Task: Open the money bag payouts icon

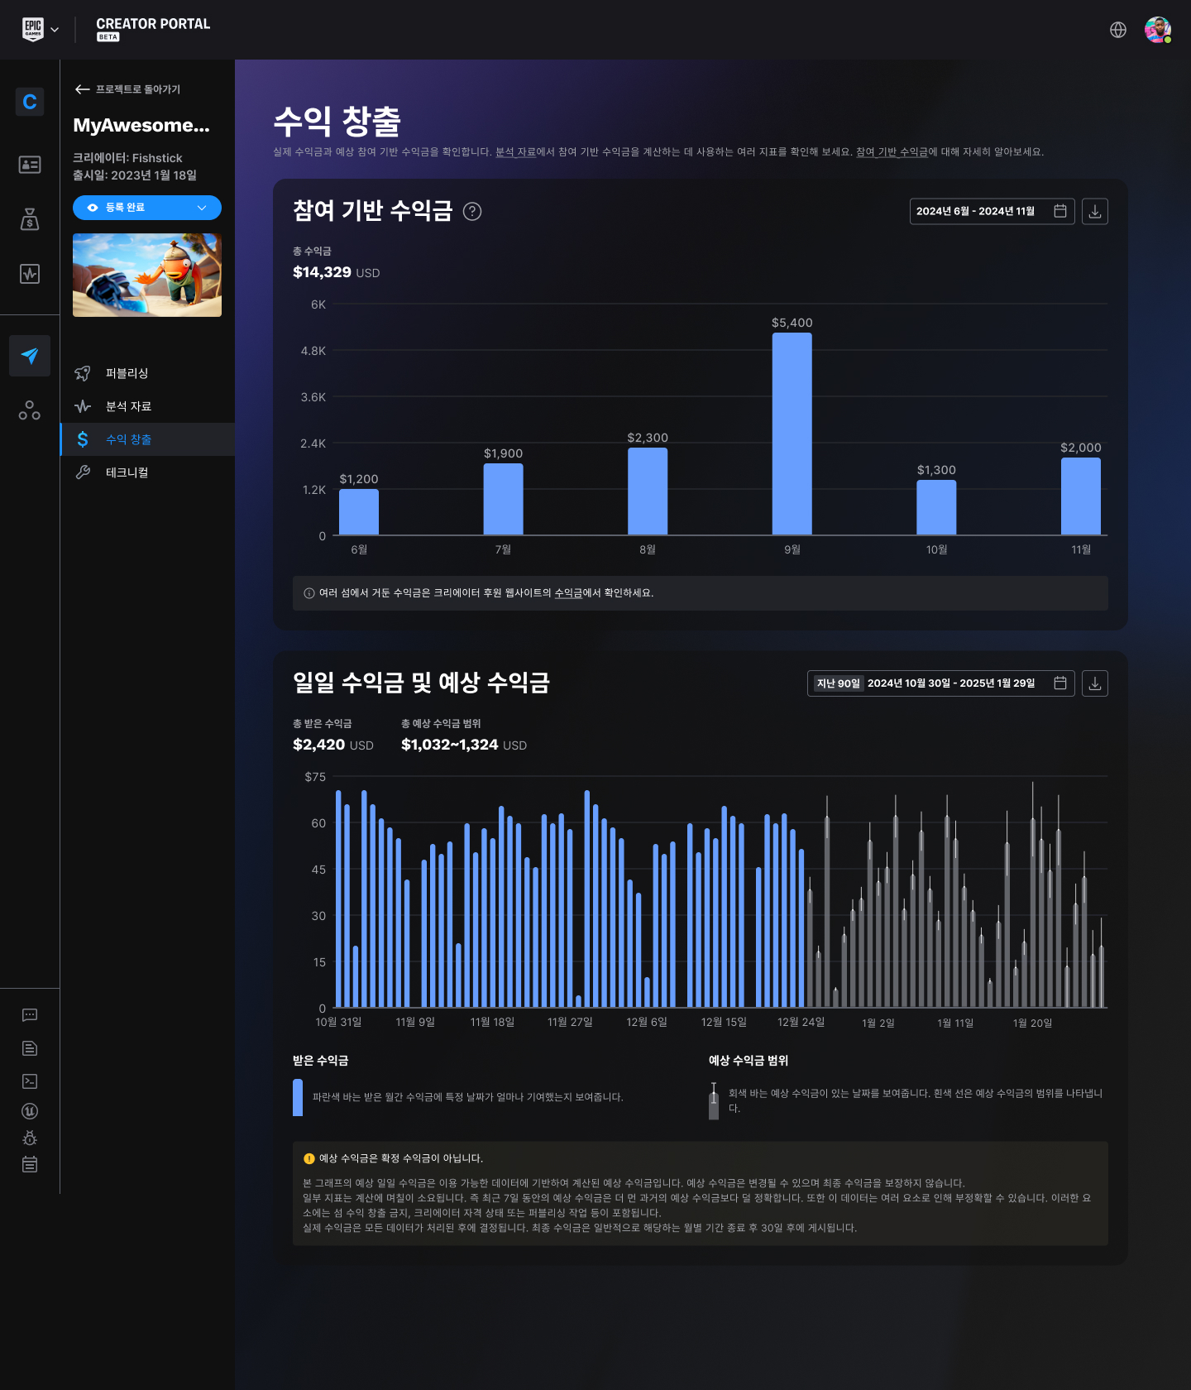Action: [x=30, y=219]
